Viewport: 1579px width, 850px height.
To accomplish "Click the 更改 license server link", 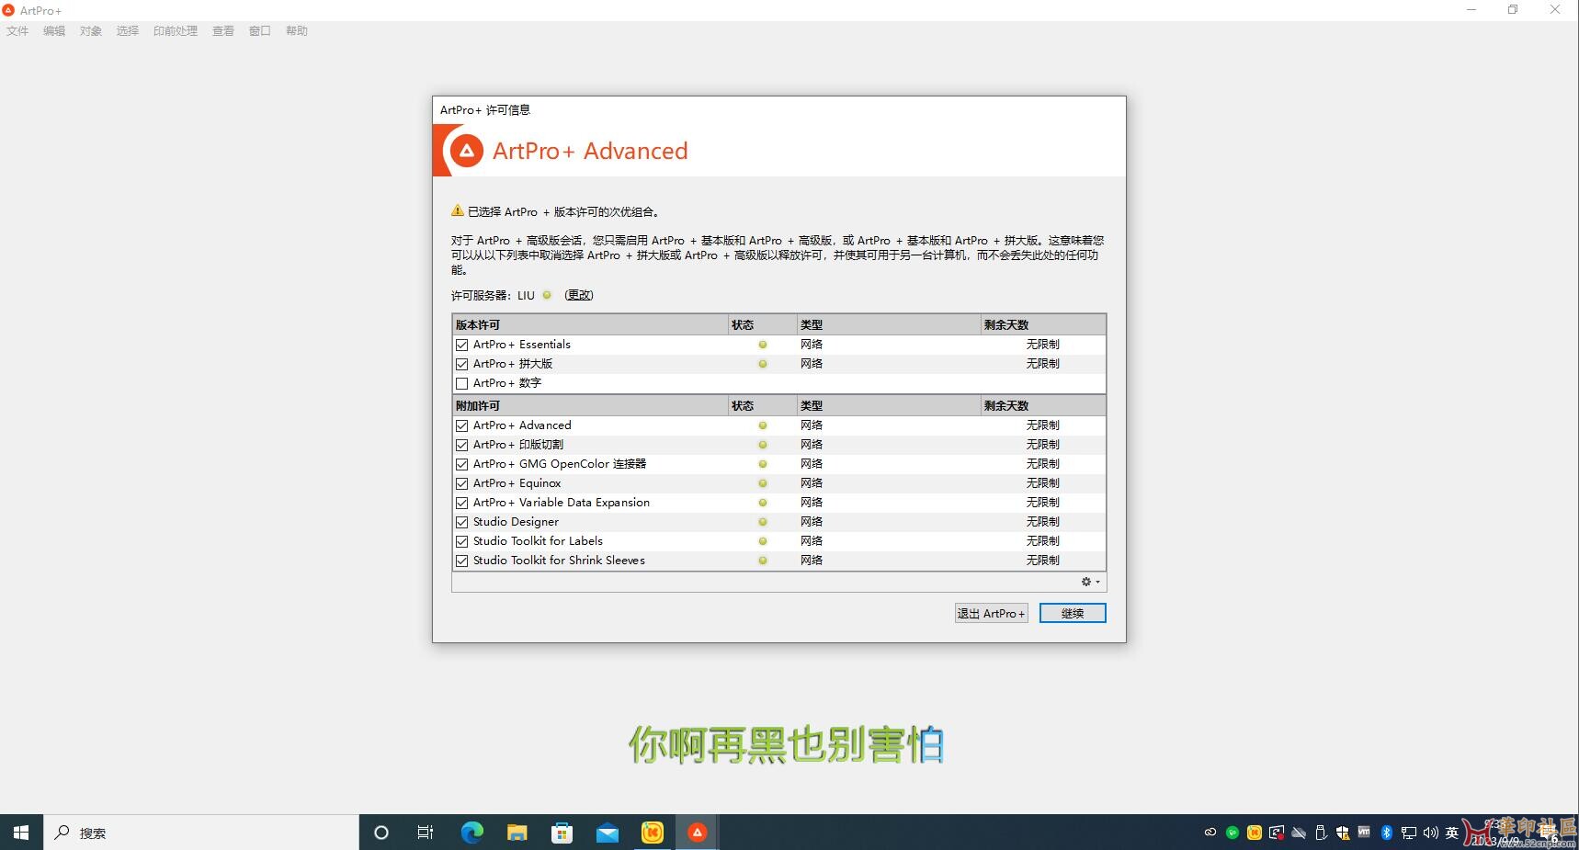I will (579, 295).
